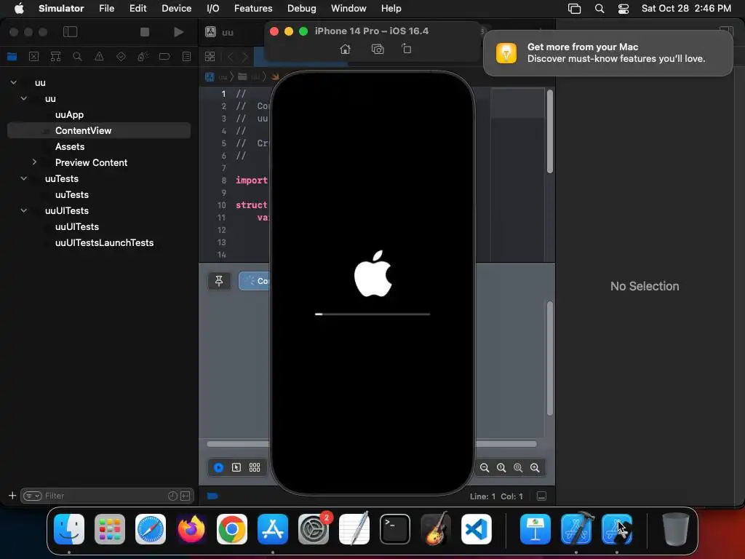Go forward in editor history

click(244, 57)
